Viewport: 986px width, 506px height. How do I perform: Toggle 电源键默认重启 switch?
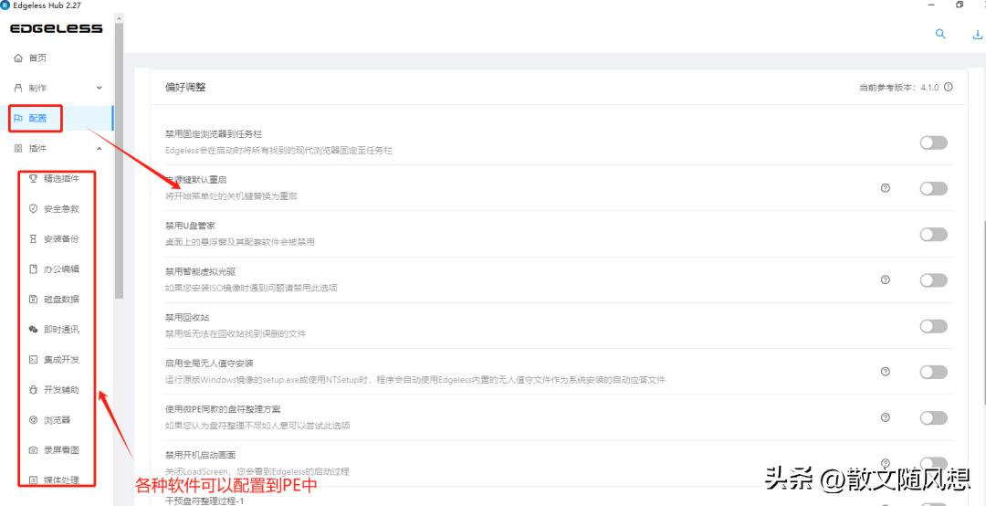pos(933,188)
